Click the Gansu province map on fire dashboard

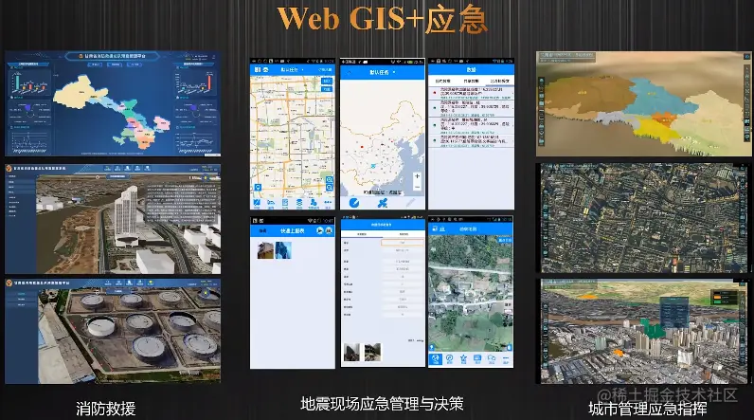click(112, 111)
